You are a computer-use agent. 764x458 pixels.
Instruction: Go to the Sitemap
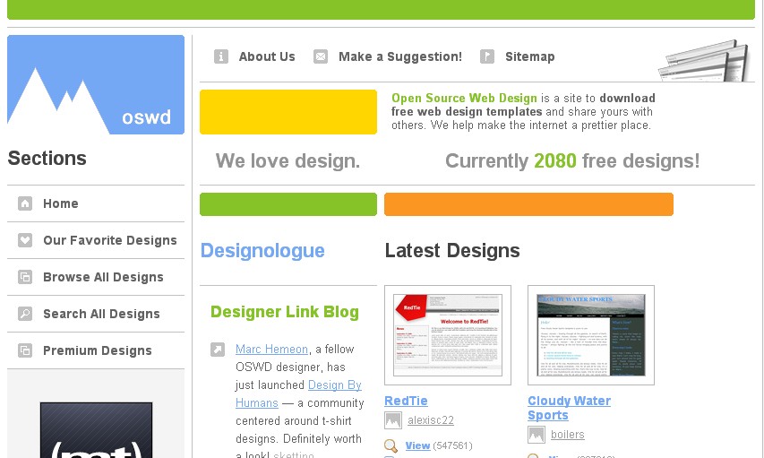(x=529, y=56)
